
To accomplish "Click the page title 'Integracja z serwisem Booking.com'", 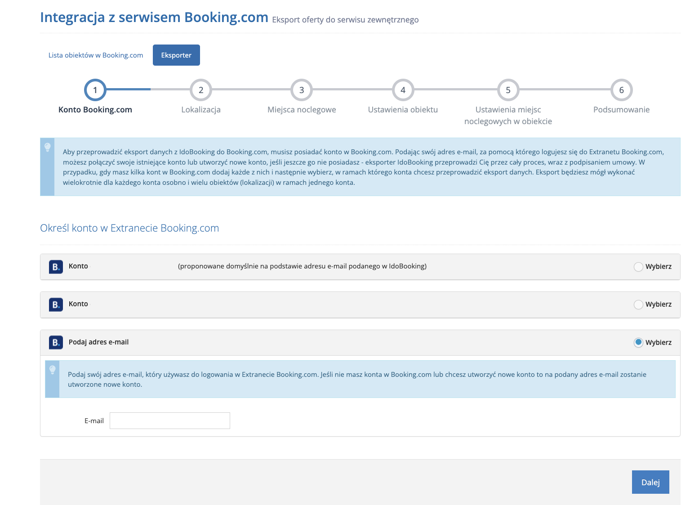I will [x=154, y=17].
